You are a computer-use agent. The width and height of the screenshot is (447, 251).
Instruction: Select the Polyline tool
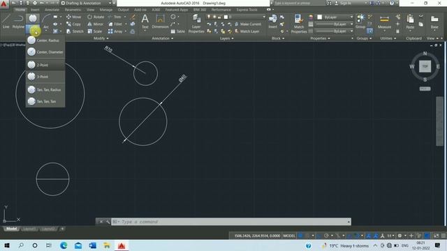18,22
